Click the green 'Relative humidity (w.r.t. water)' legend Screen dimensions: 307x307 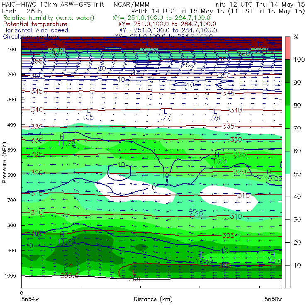click(49, 18)
